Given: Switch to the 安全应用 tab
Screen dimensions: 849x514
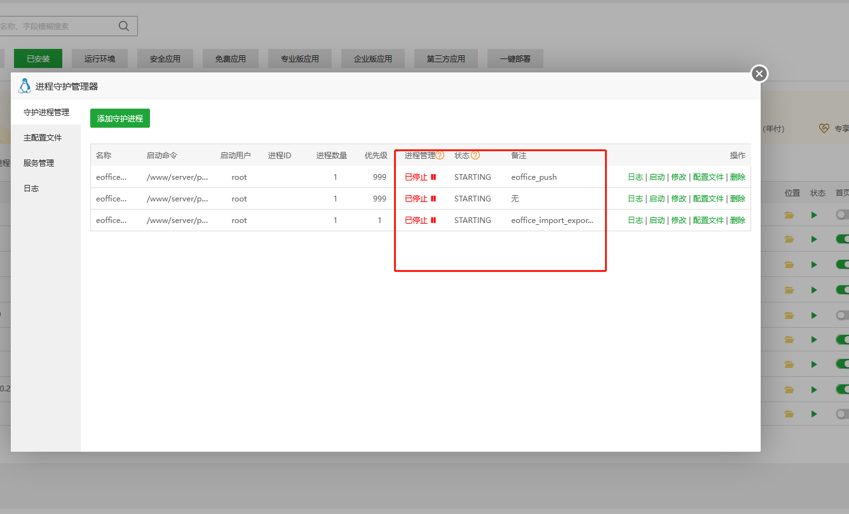Looking at the screenshot, I should 165,58.
